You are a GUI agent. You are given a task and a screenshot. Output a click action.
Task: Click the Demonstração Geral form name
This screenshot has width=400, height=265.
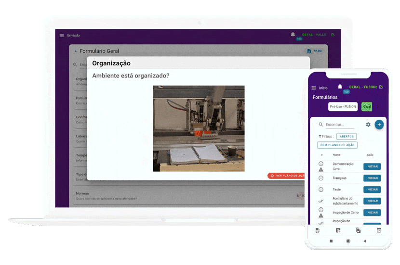[x=343, y=166]
